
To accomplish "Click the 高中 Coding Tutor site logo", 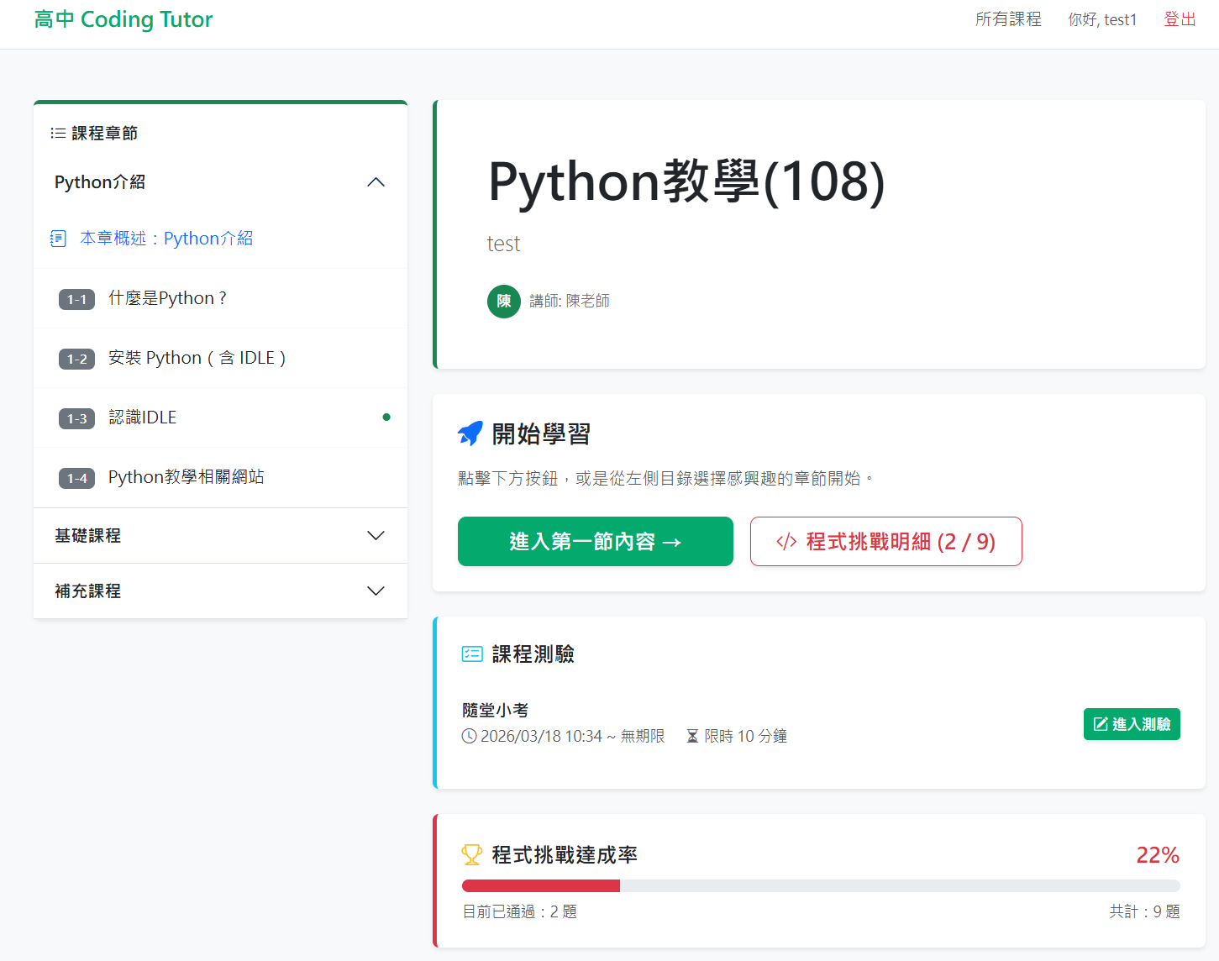I will click(x=123, y=19).
